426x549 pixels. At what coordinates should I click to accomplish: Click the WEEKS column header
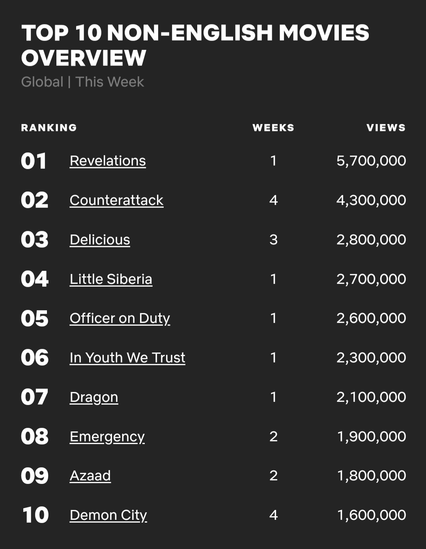click(x=273, y=127)
